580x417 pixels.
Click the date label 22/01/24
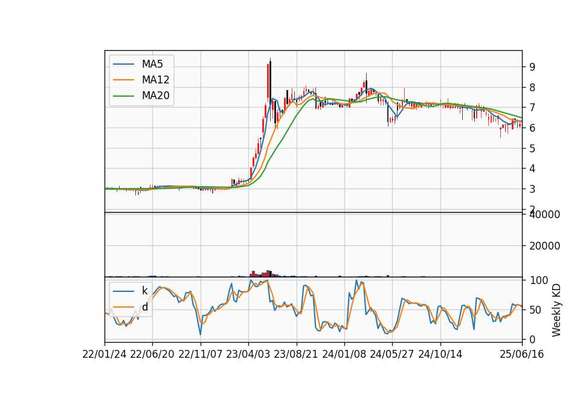(x=105, y=354)
